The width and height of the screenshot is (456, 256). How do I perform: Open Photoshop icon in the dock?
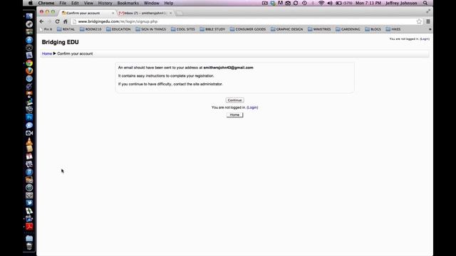point(29,117)
